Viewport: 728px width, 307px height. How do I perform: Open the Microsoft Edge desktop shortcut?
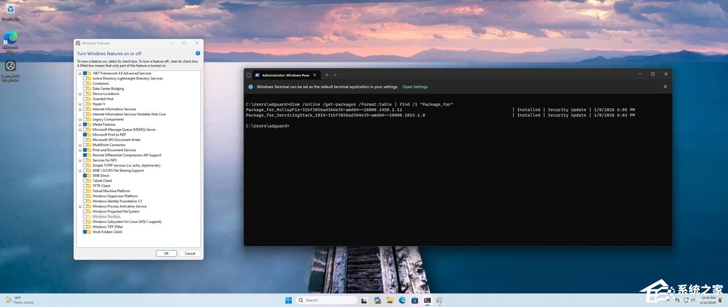pyautogui.click(x=10, y=41)
